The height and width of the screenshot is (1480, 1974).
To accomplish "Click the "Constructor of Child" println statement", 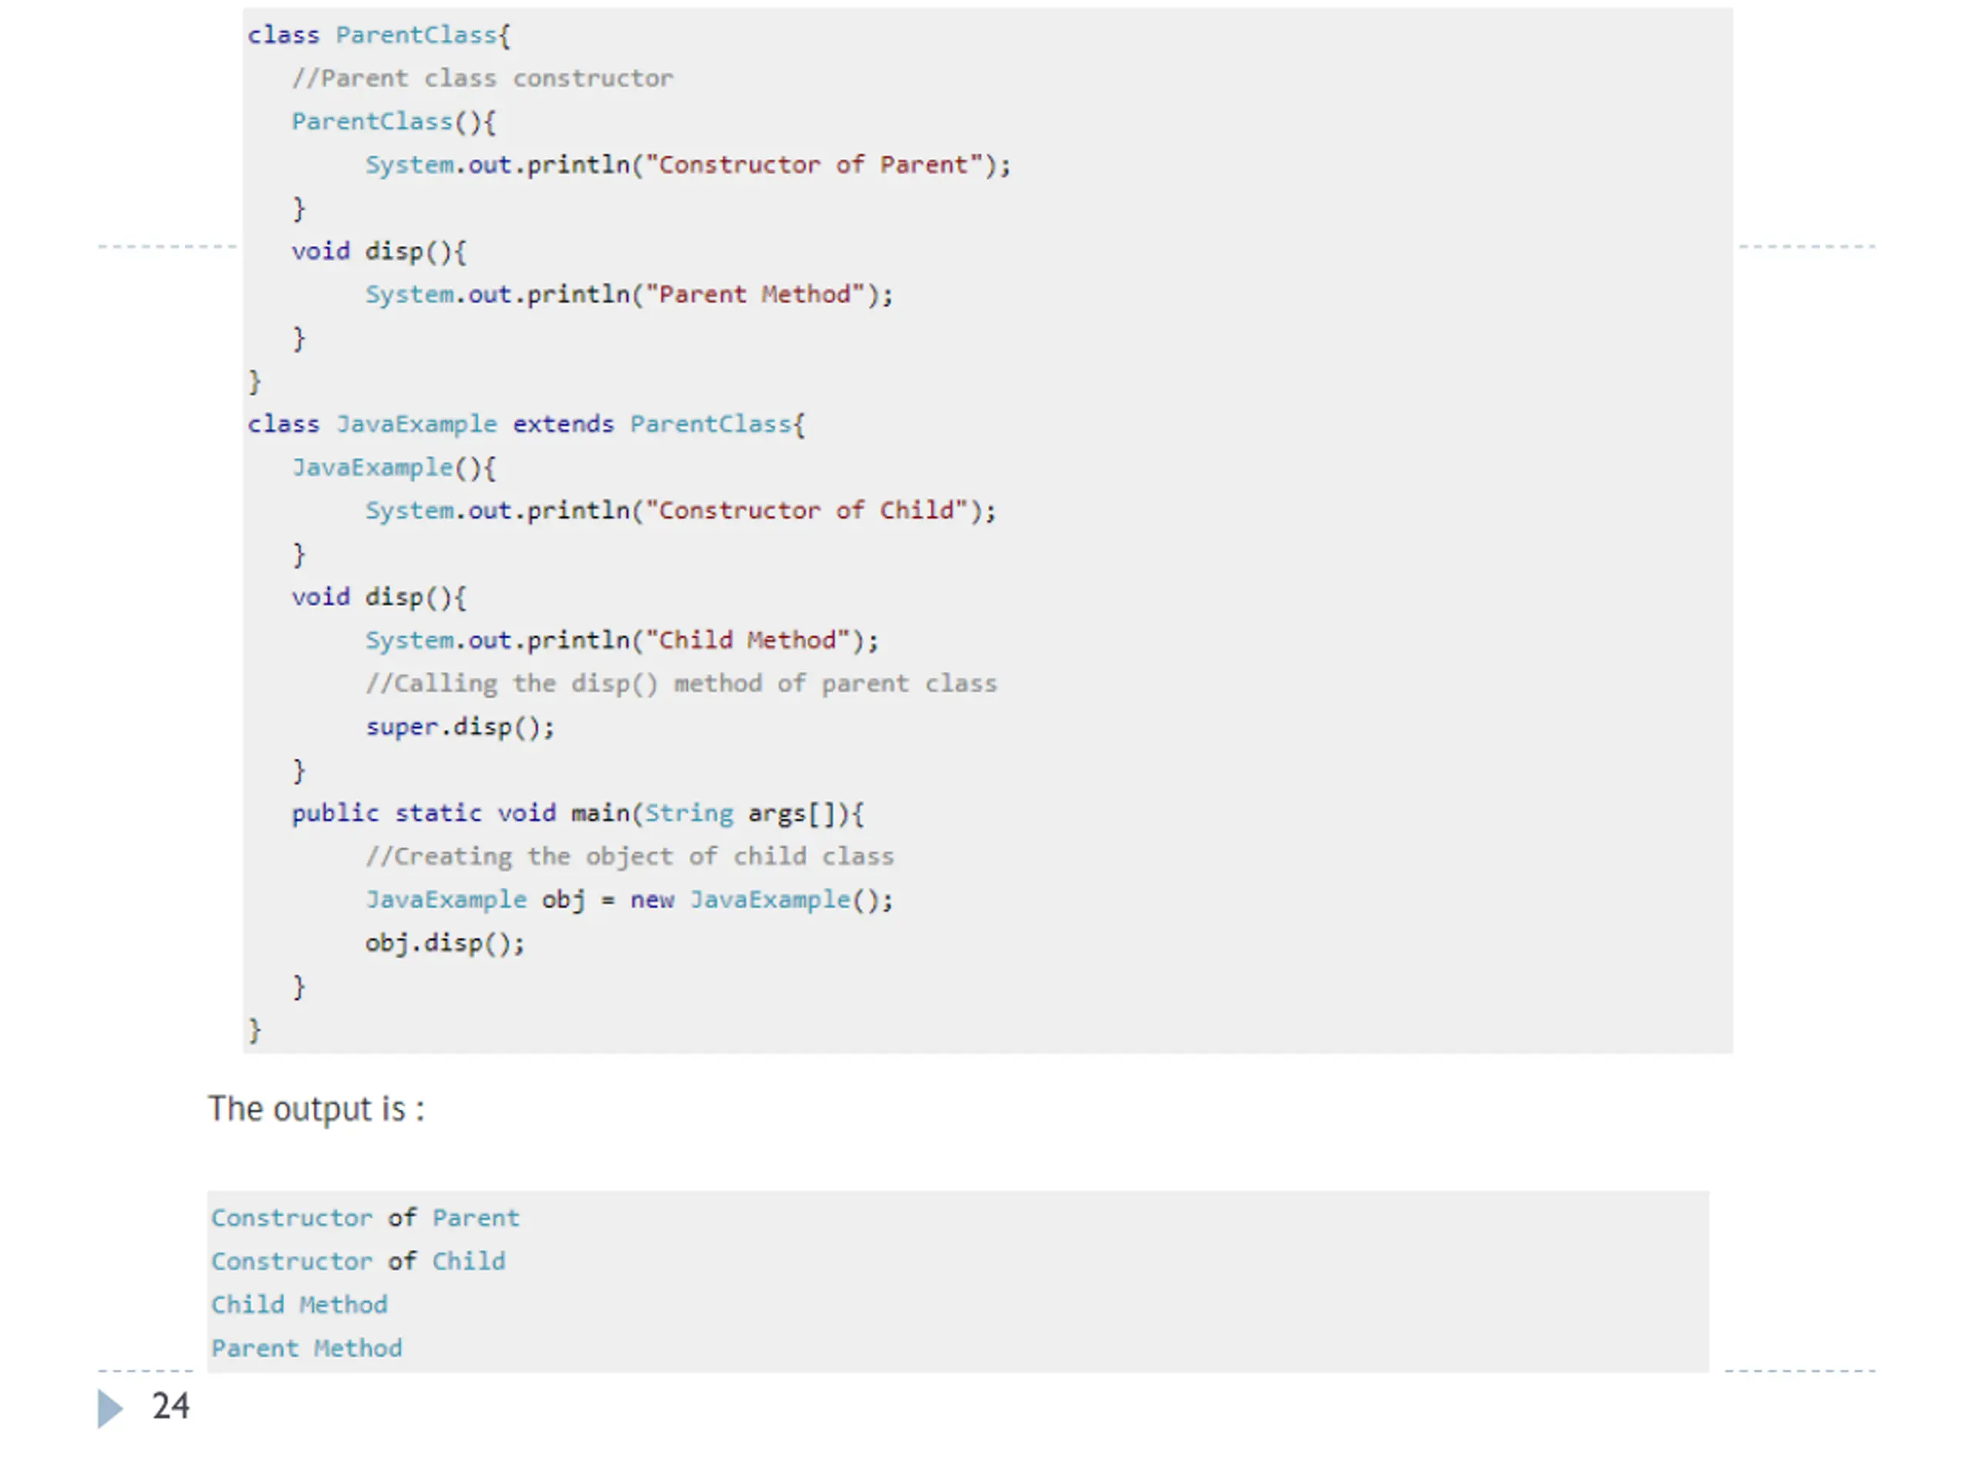I will pyautogui.click(x=681, y=510).
